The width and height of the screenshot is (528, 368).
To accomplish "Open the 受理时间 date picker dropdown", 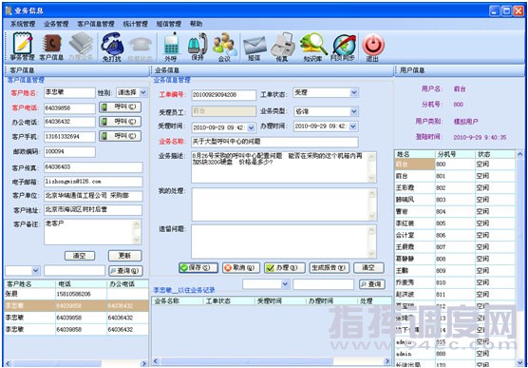I will [252, 127].
